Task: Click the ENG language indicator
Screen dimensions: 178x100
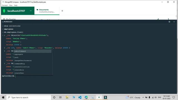Action: click(x=159, y=97)
